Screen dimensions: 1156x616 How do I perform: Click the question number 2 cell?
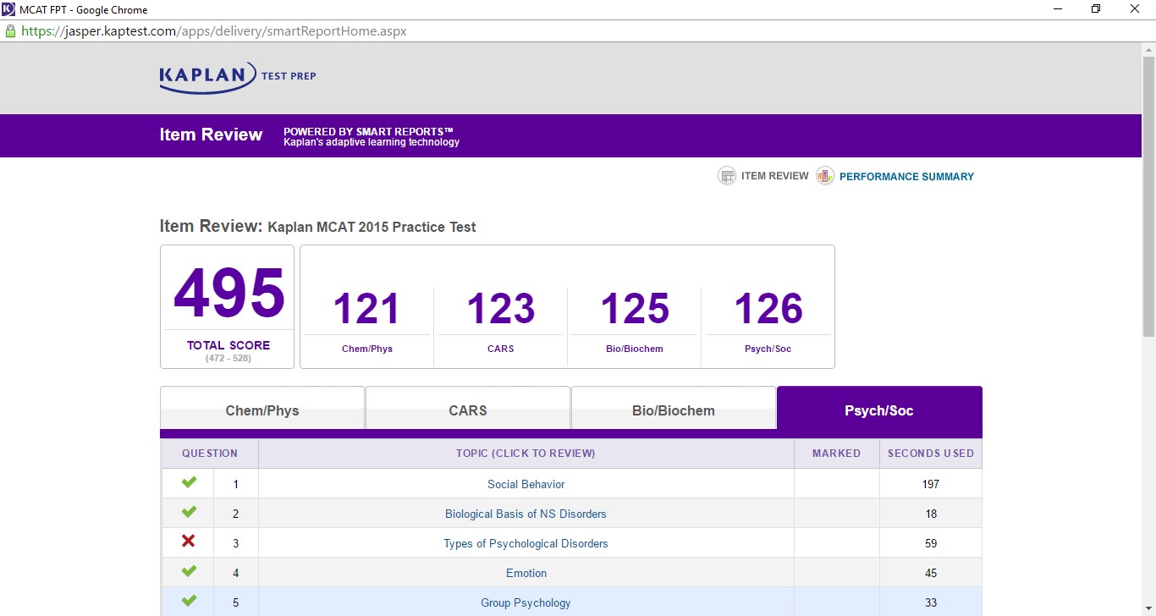point(236,514)
